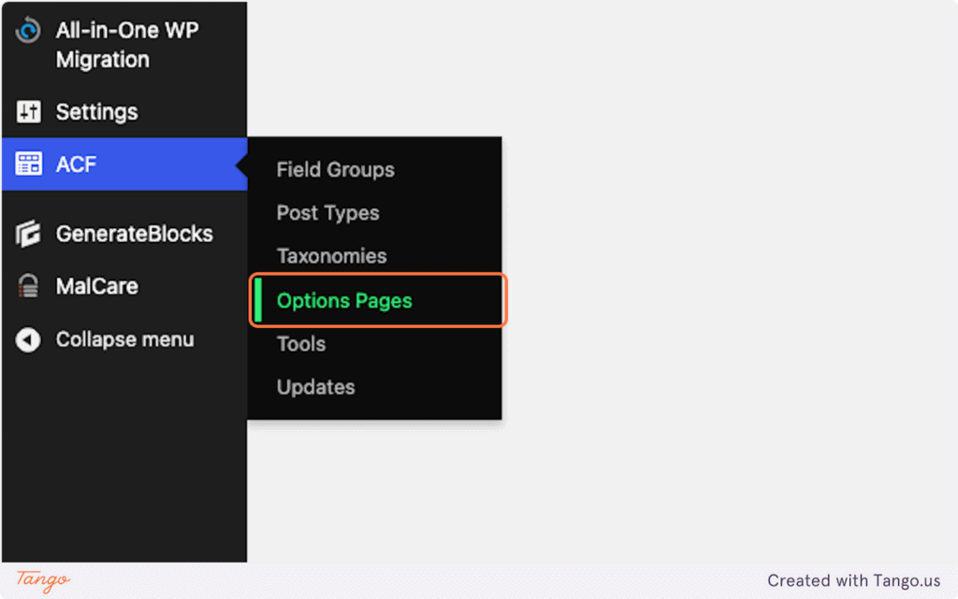Open the Taxonomies submenu item
This screenshot has width=958, height=599.
(x=331, y=256)
